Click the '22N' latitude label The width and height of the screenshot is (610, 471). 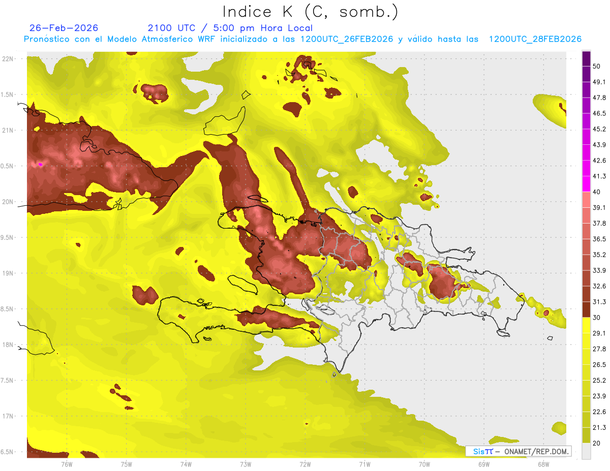8,59
